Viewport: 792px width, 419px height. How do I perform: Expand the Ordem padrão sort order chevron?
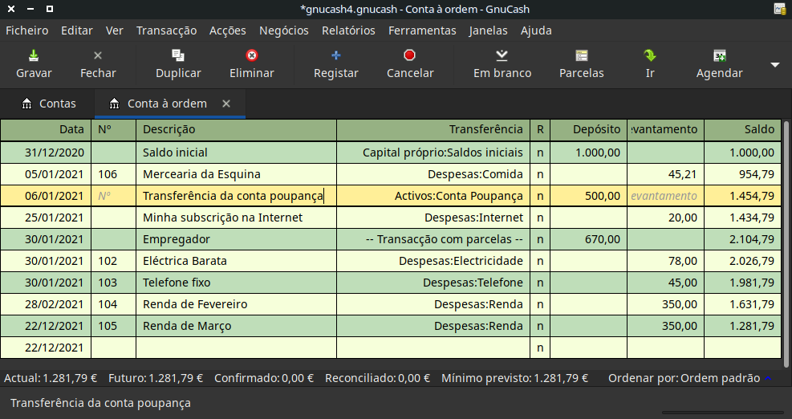(x=768, y=378)
